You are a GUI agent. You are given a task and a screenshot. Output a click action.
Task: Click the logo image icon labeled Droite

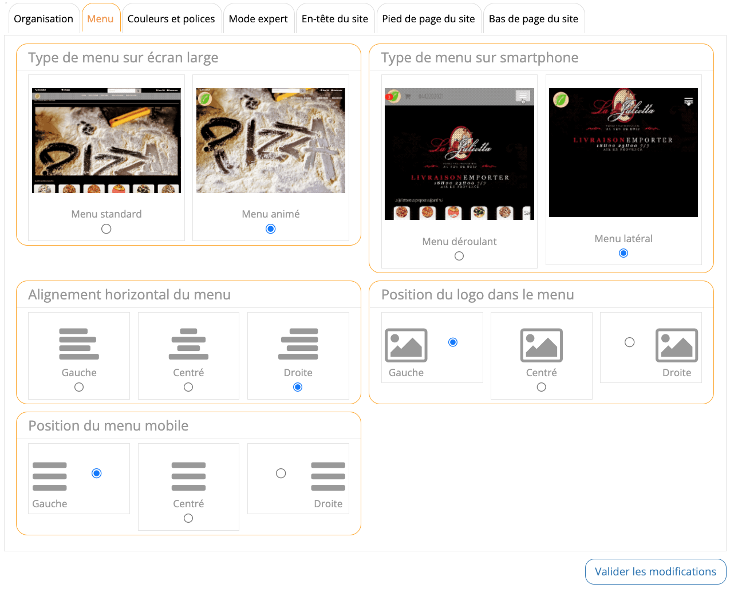coord(676,345)
